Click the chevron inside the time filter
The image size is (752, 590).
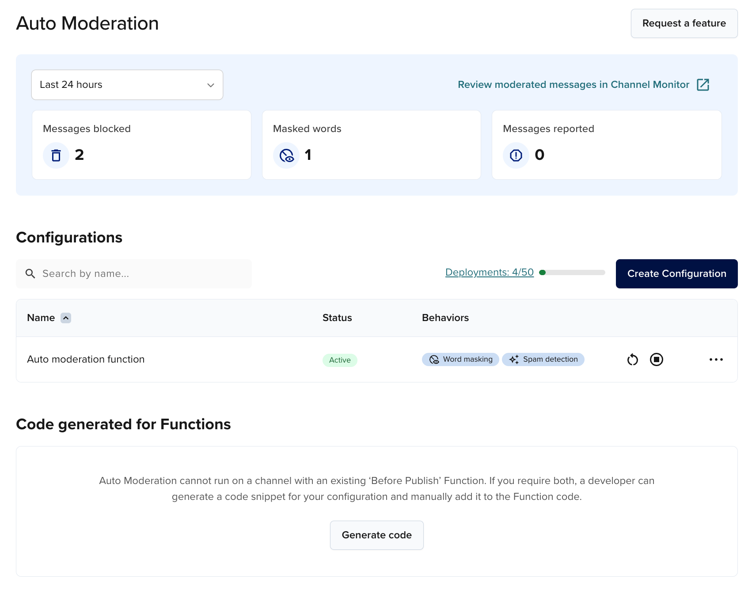(210, 85)
